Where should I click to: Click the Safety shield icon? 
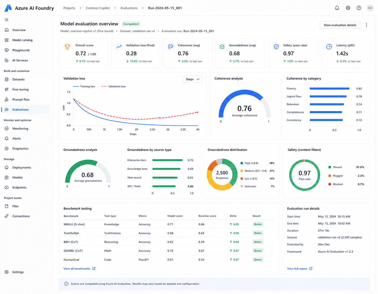point(276,47)
